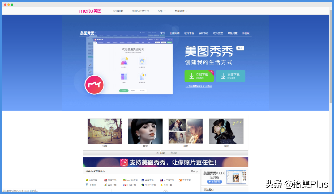Click the 6.0 version badge
The height and width of the screenshot is (194, 334).
point(240,48)
